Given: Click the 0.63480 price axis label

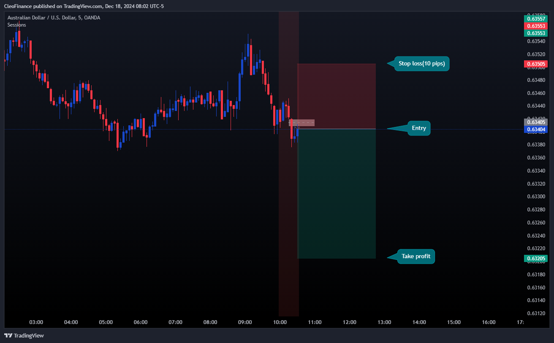Looking at the screenshot, I should 536,80.
